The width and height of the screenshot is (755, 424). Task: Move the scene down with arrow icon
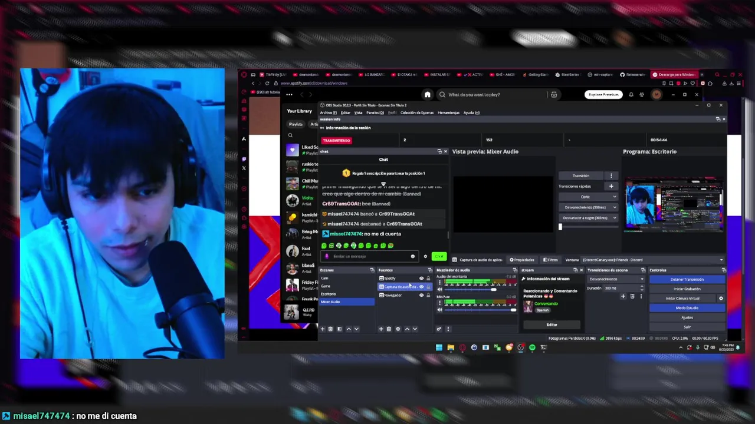[356, 329]
